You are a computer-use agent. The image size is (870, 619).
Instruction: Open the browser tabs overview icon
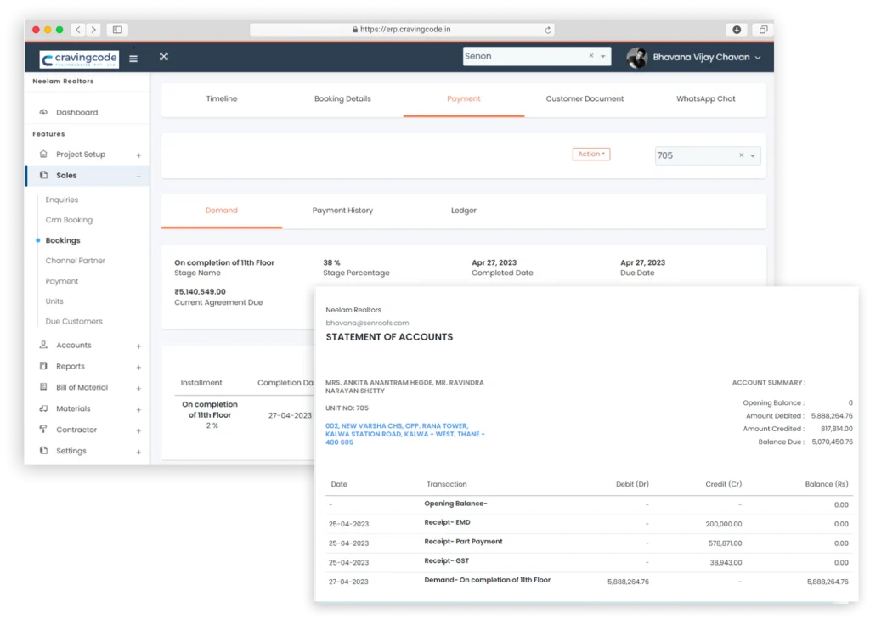[762, 30]
